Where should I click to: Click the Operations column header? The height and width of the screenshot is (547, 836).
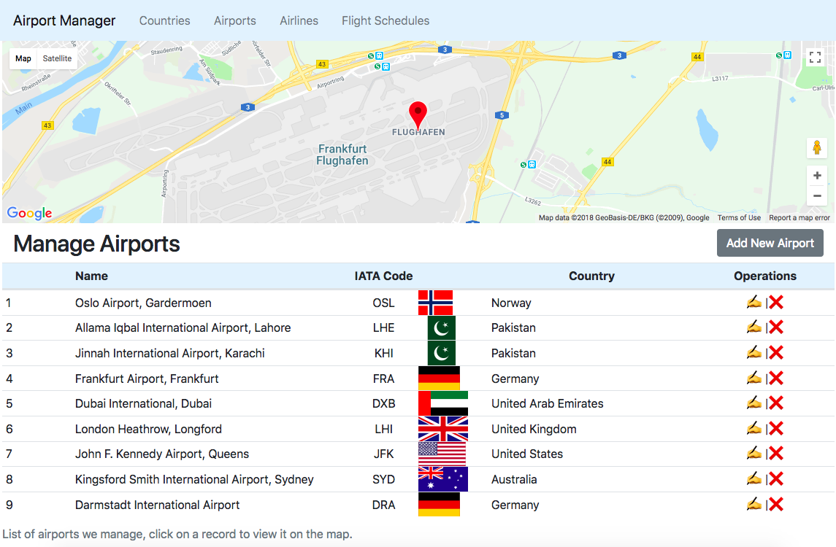pyautogui.click(x=765, y=276)
